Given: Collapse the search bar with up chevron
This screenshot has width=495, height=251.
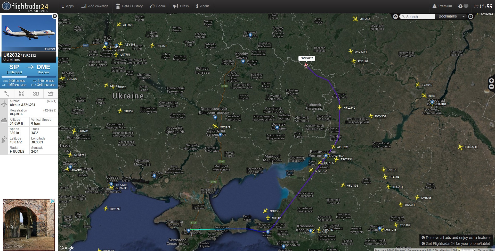Looking at the screenshot, I should tap(395, 16).
